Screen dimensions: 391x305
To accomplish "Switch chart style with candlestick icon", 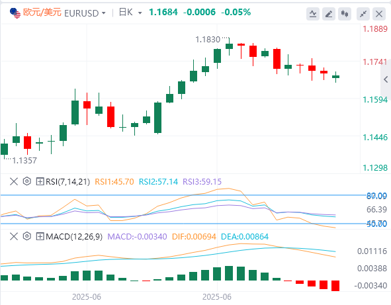I will click(x=345, y=14).
